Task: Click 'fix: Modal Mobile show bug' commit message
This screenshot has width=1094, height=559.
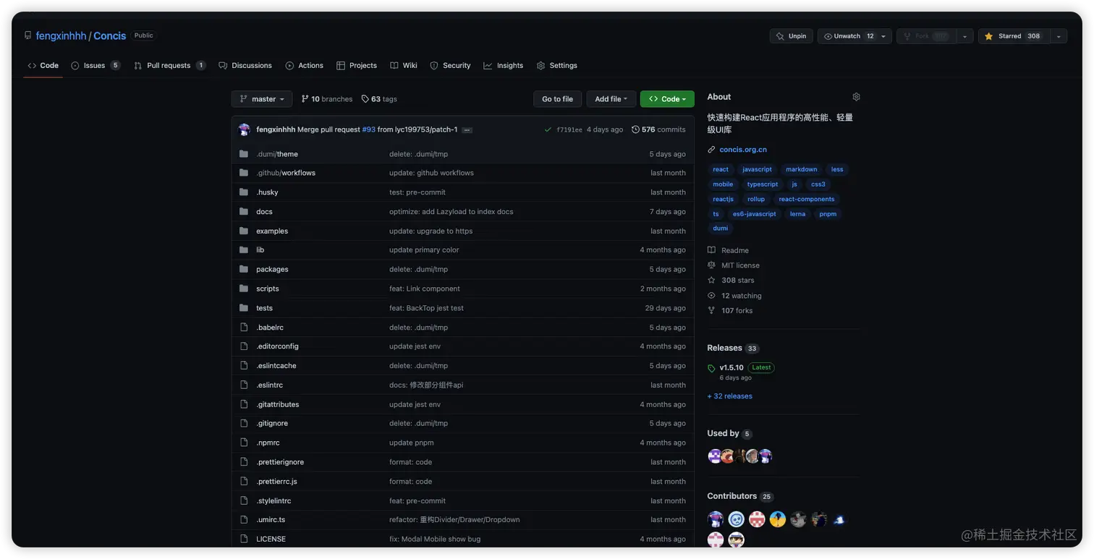Action: (435, 539)
